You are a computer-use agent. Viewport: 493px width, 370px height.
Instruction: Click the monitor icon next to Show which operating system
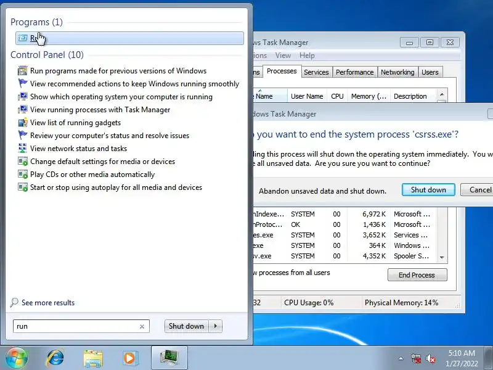click(23, 97)
